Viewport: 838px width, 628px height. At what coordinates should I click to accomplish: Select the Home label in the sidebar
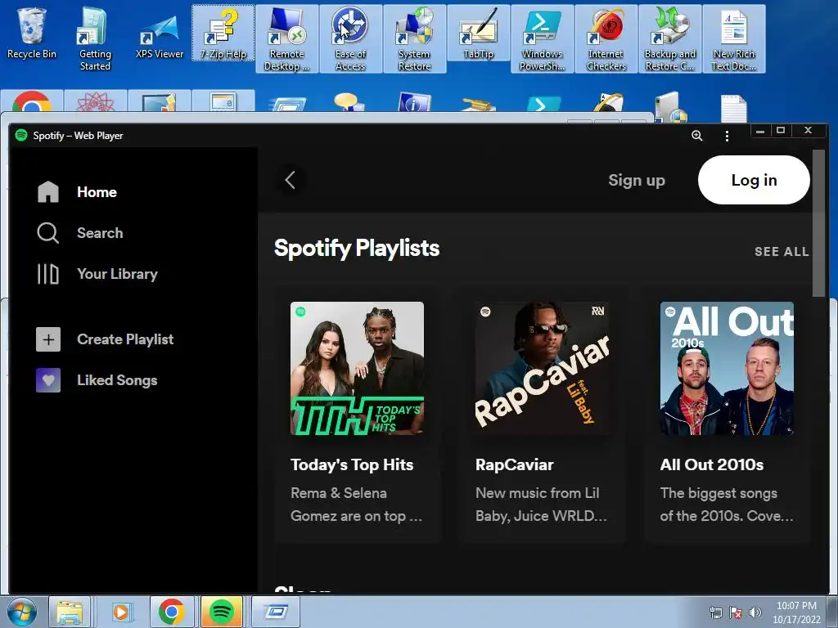click(x=97, y=191)
